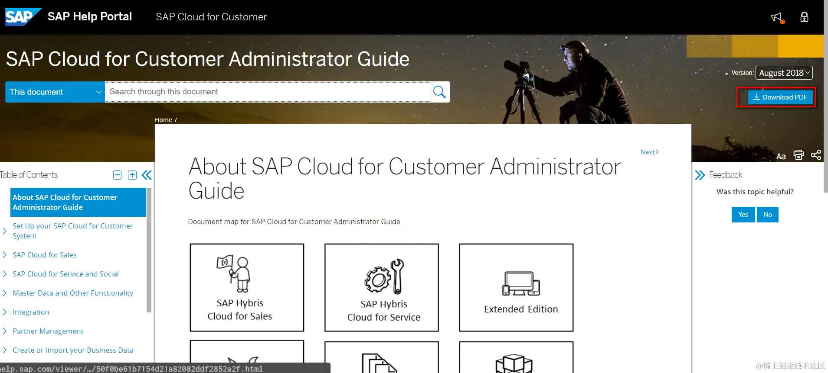Click the page vertical scrollbar

826,96
